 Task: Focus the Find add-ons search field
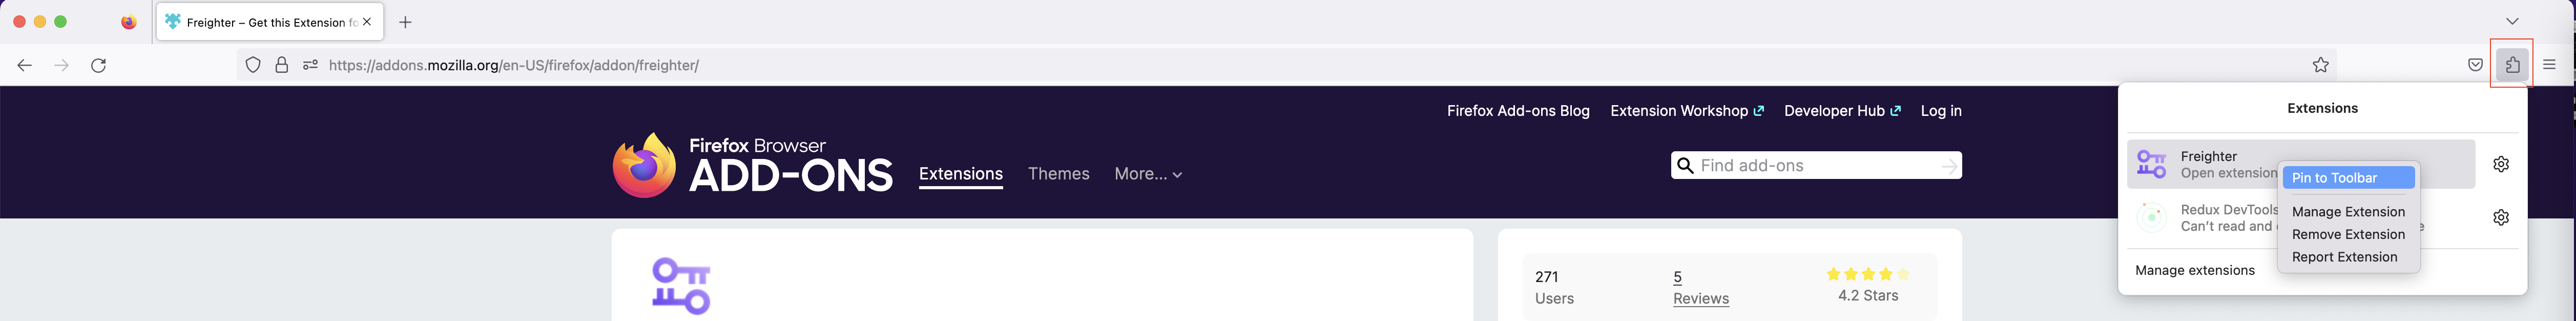pyautogui.click(x=1816, y=166)
